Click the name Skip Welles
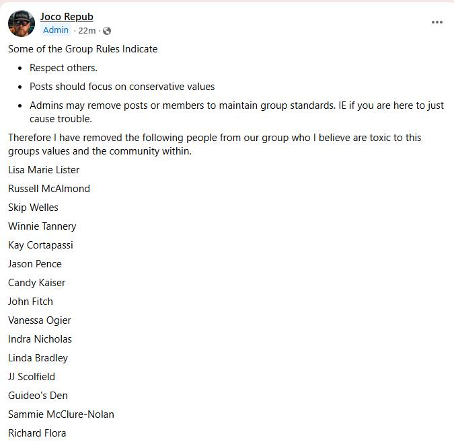 click(33, 208)
